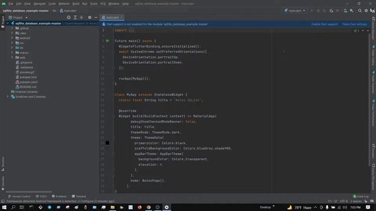Screen dimensions: 376x211
Task: Click the Stop icon in toolbar
Action: point(337,11)
